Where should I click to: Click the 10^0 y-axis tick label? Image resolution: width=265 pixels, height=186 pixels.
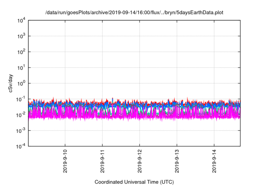pos(21,83)
